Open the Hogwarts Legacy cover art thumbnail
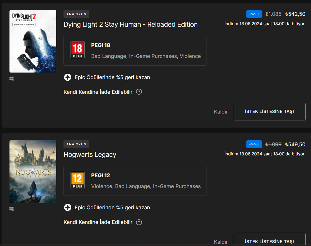The width and height of the screenshot is (311, 246). [33, 171]
